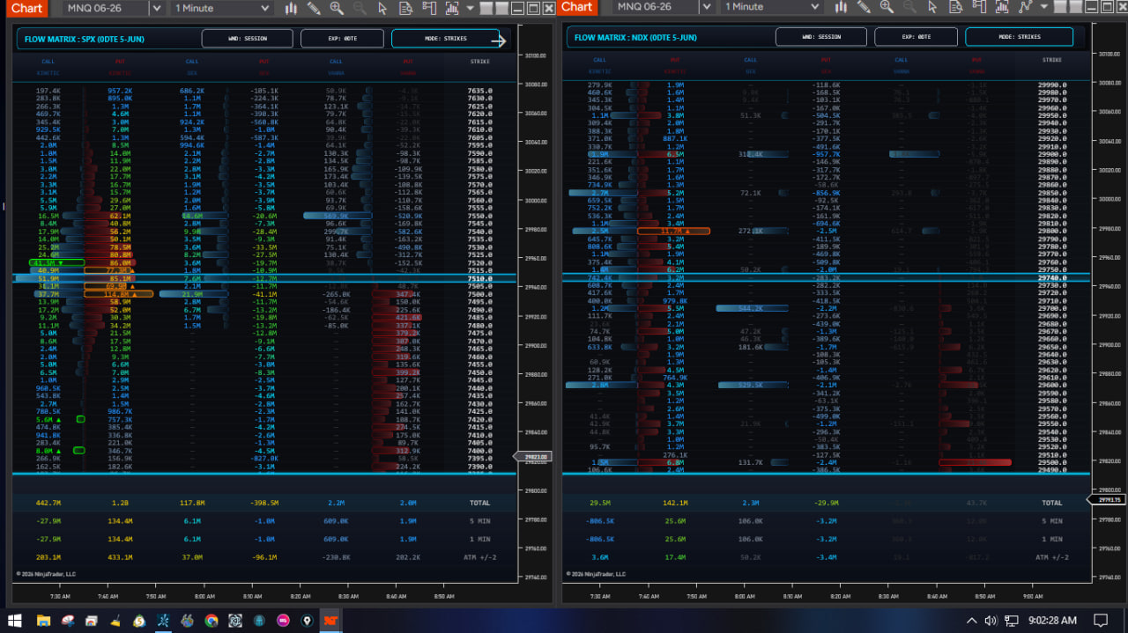Open Indicators icon in right chart toolbar
This screenshot has width=1128, height=633.
tap(1002, 8)
